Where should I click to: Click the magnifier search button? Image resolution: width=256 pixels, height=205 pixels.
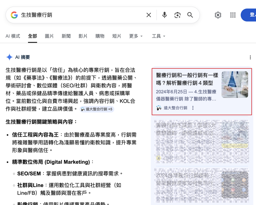tap(190, 15)
